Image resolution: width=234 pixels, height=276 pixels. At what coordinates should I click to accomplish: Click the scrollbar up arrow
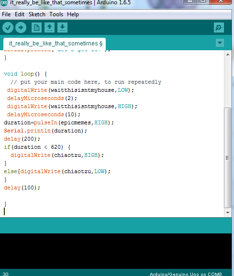click(x=228, y=55)
